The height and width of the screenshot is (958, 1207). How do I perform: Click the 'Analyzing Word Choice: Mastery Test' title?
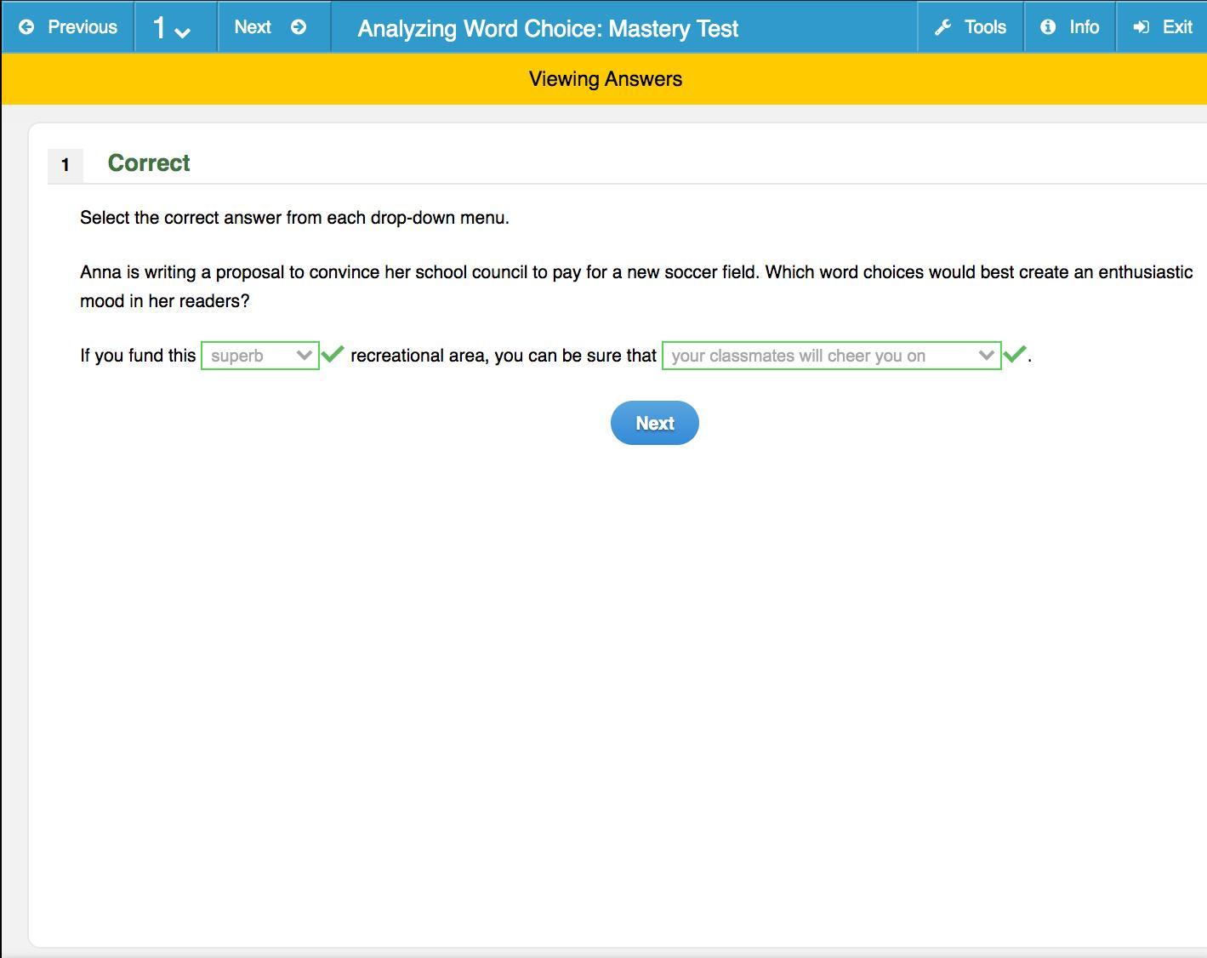click(548, 29)
